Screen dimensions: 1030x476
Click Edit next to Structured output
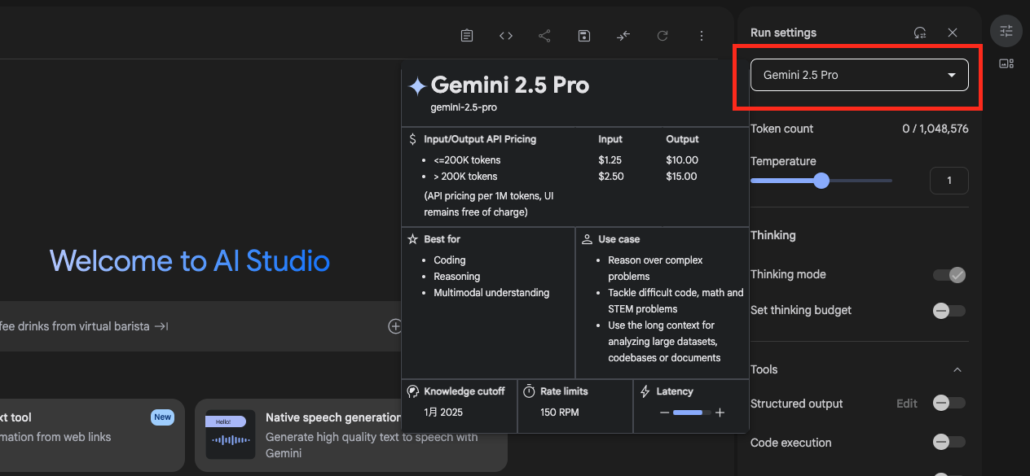pos(906,404)
